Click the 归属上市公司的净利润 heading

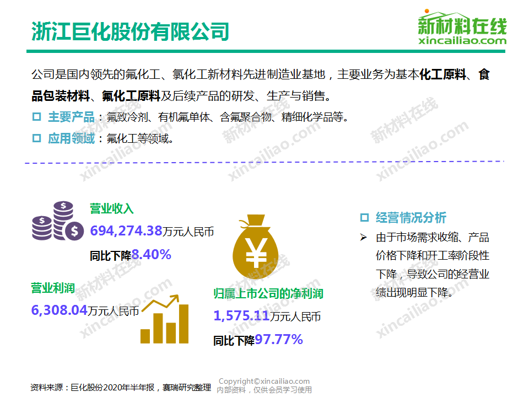[268, 293]
